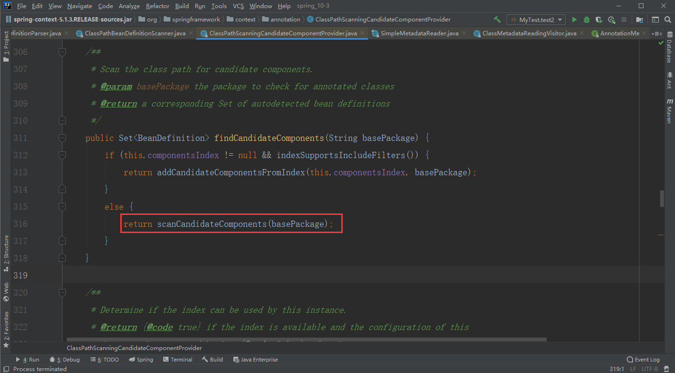Click the IntelliJ IDEA logo icon
This screenshot has height=373, width=675.
[x=7, y=6]
